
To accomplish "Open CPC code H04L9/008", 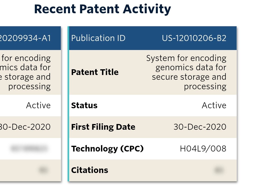I will click(x=203, y=149).
